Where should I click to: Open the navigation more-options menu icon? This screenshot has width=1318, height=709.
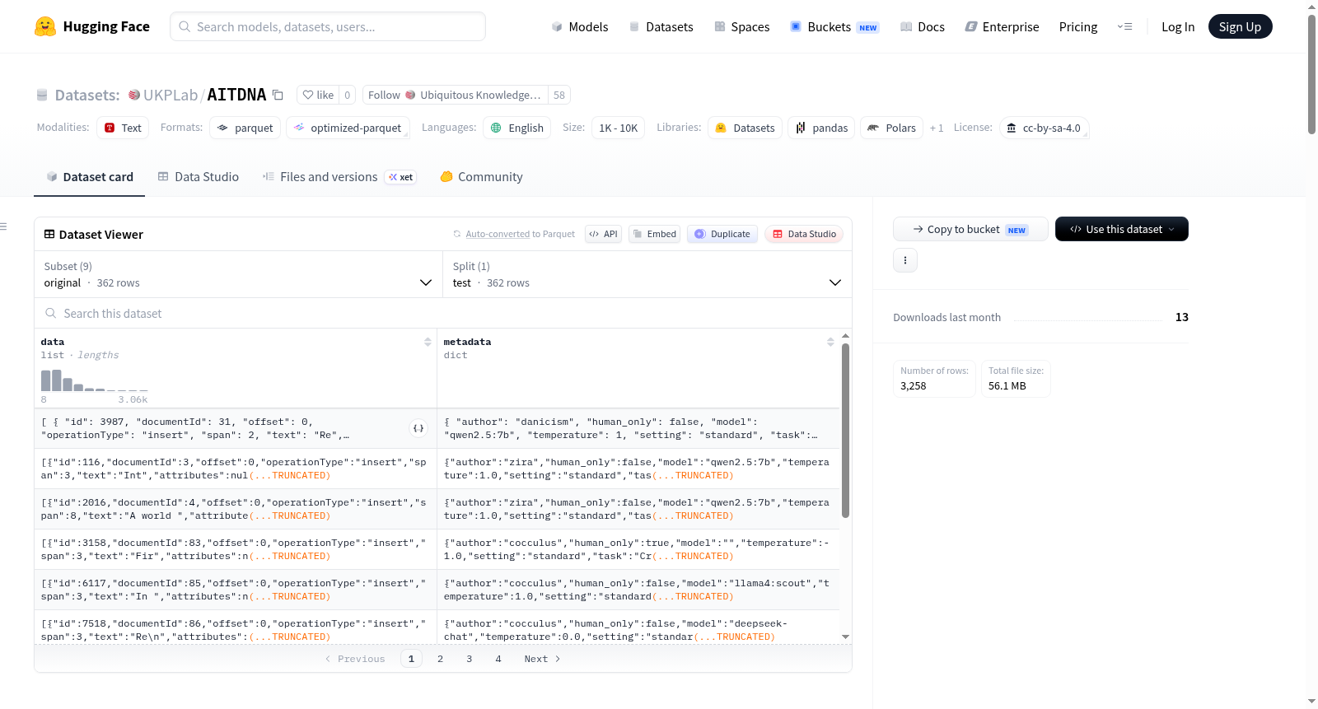(1124, 26)
